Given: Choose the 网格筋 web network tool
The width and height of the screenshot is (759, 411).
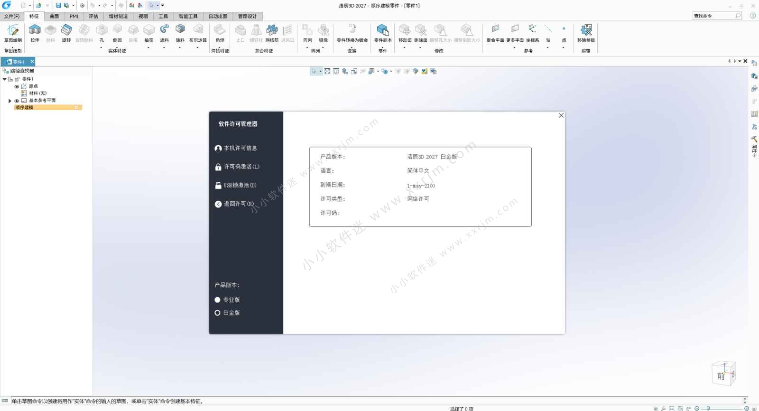Looking at the screenshot, I should point(272,33).
